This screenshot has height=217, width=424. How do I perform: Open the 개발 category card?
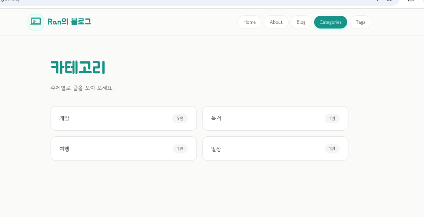(123, 118)
